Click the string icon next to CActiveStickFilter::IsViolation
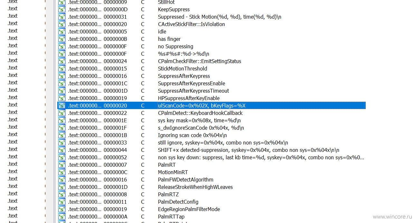Screen dimensions: 416x223 pos(61,24)
